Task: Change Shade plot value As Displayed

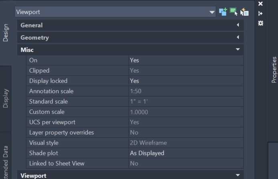Action: click(186, 153)
